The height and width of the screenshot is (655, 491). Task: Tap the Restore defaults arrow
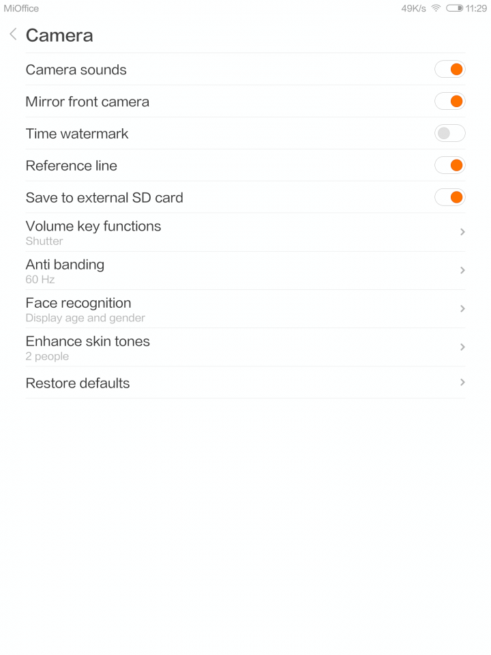pos(462,382)
